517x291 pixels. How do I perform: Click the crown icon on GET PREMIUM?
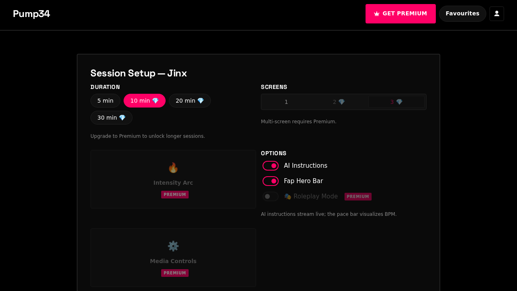point(377,14)
